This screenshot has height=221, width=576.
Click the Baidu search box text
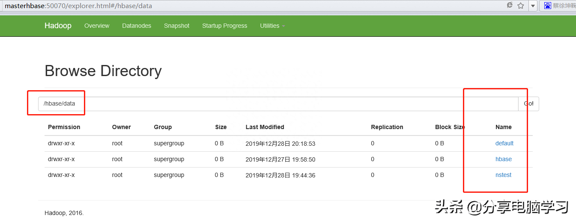(x=564, y=6)
